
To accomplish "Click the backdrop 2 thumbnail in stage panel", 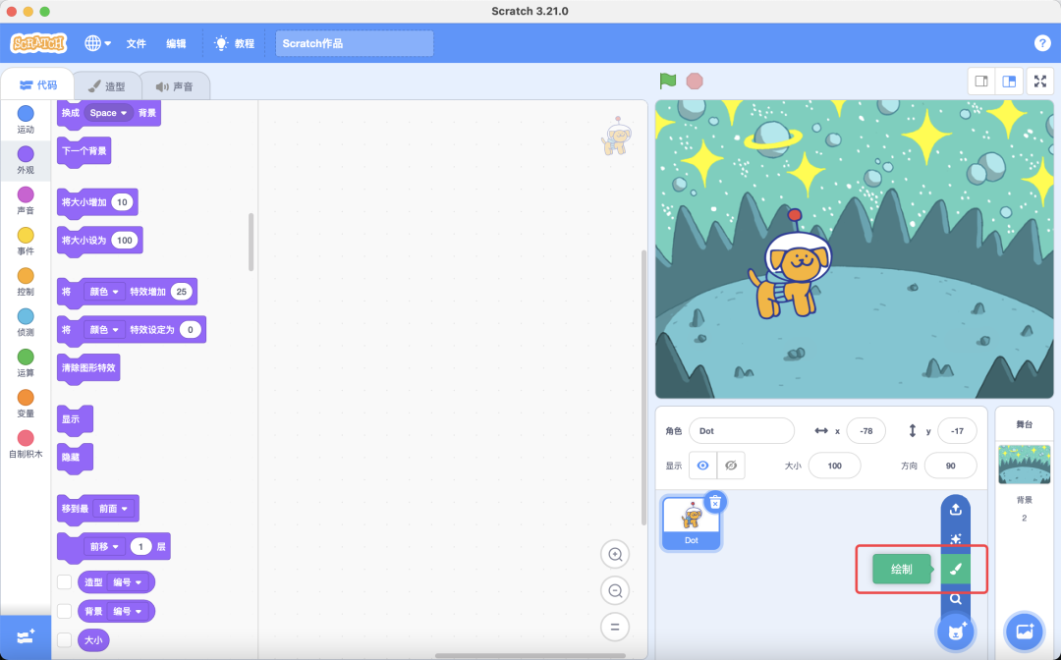I will tap(1024, 464).
